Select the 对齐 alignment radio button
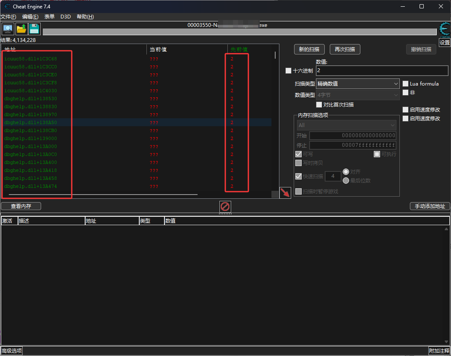This screenshot has height=356, width=451. (346, 172)
